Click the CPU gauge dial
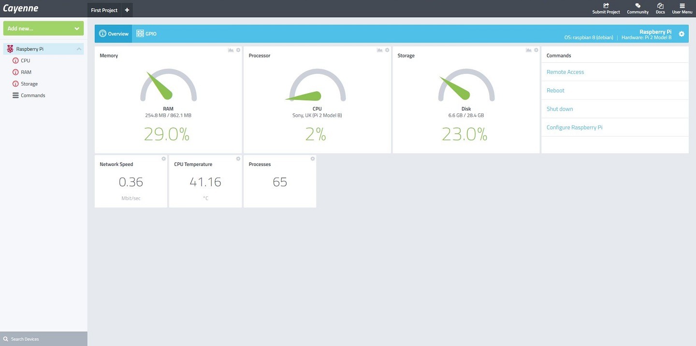Screen dimensions: 696x346 coord(317,85)
